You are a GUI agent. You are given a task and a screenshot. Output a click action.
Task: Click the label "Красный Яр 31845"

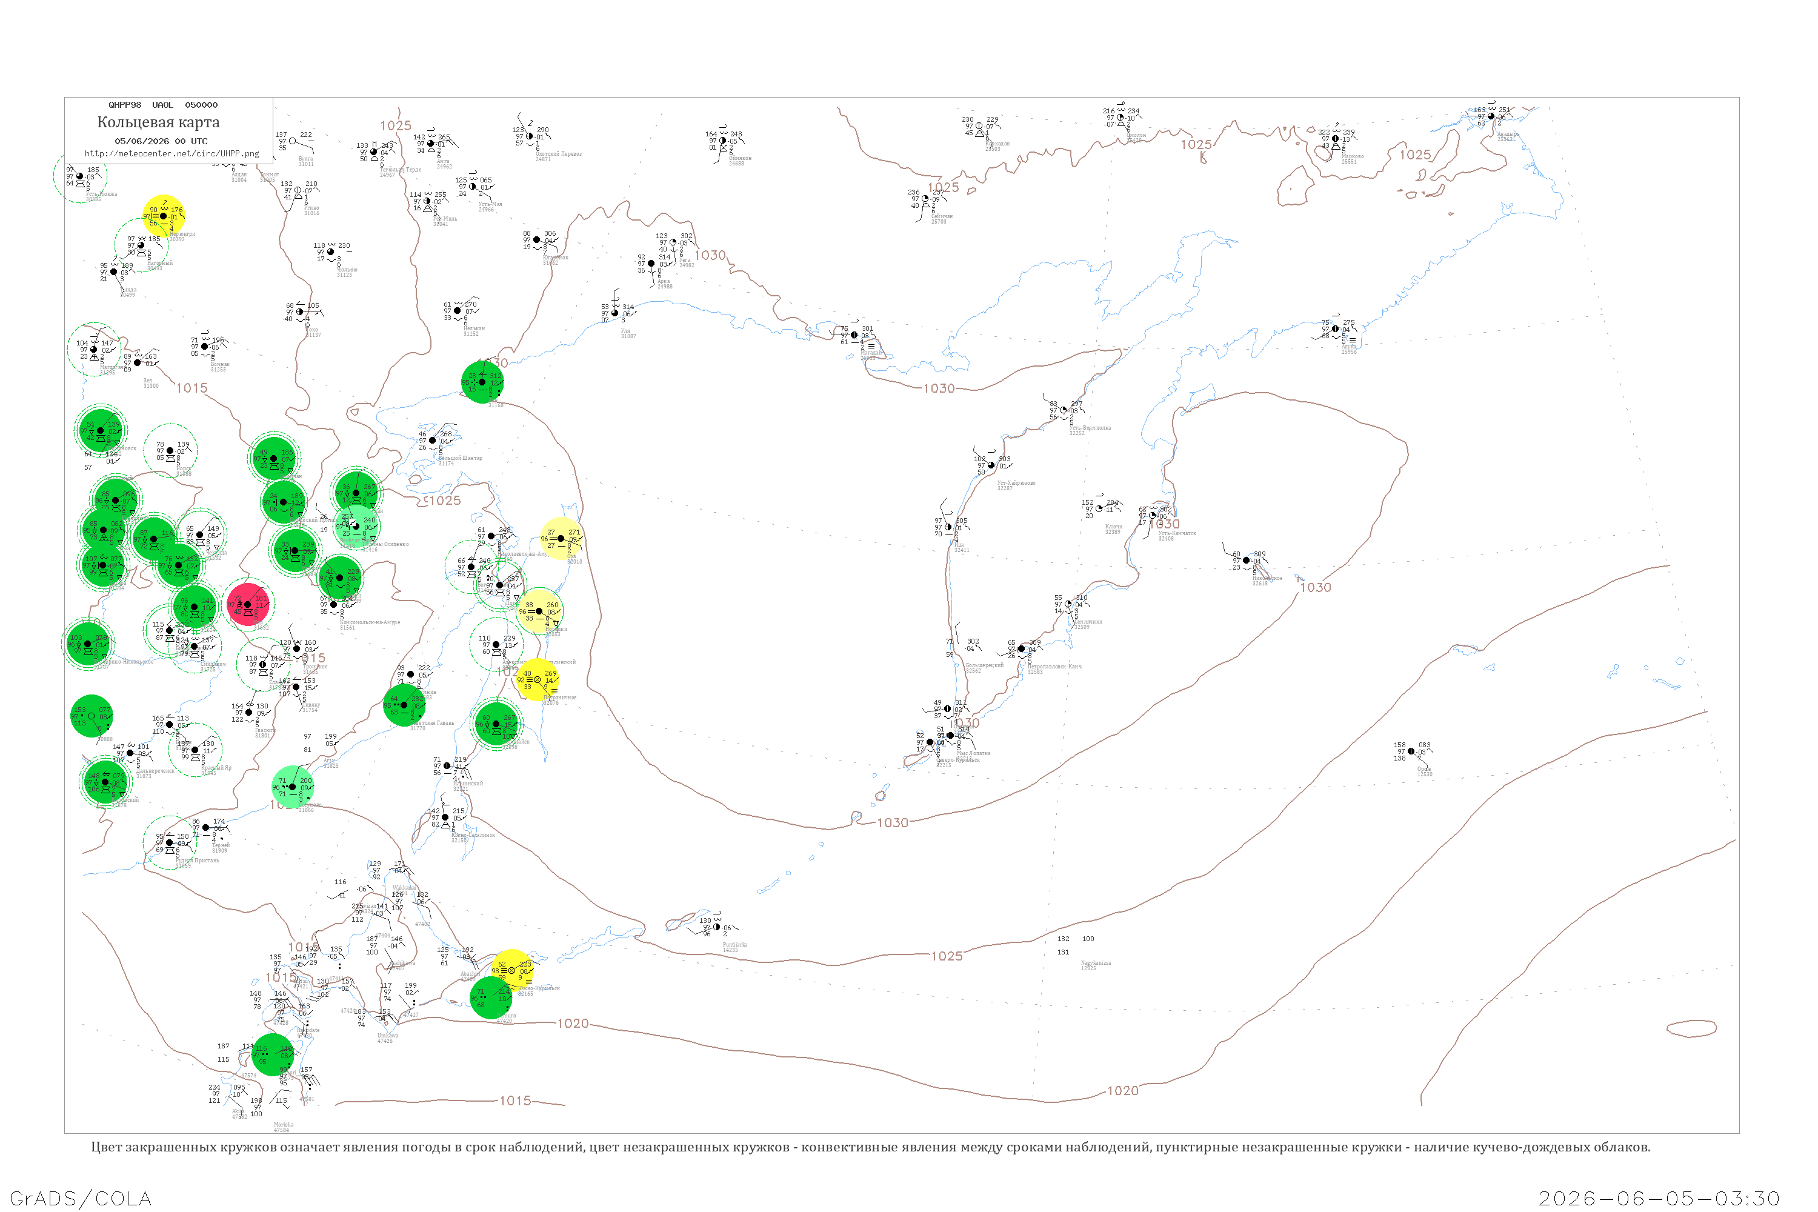(x=216, y=771)
